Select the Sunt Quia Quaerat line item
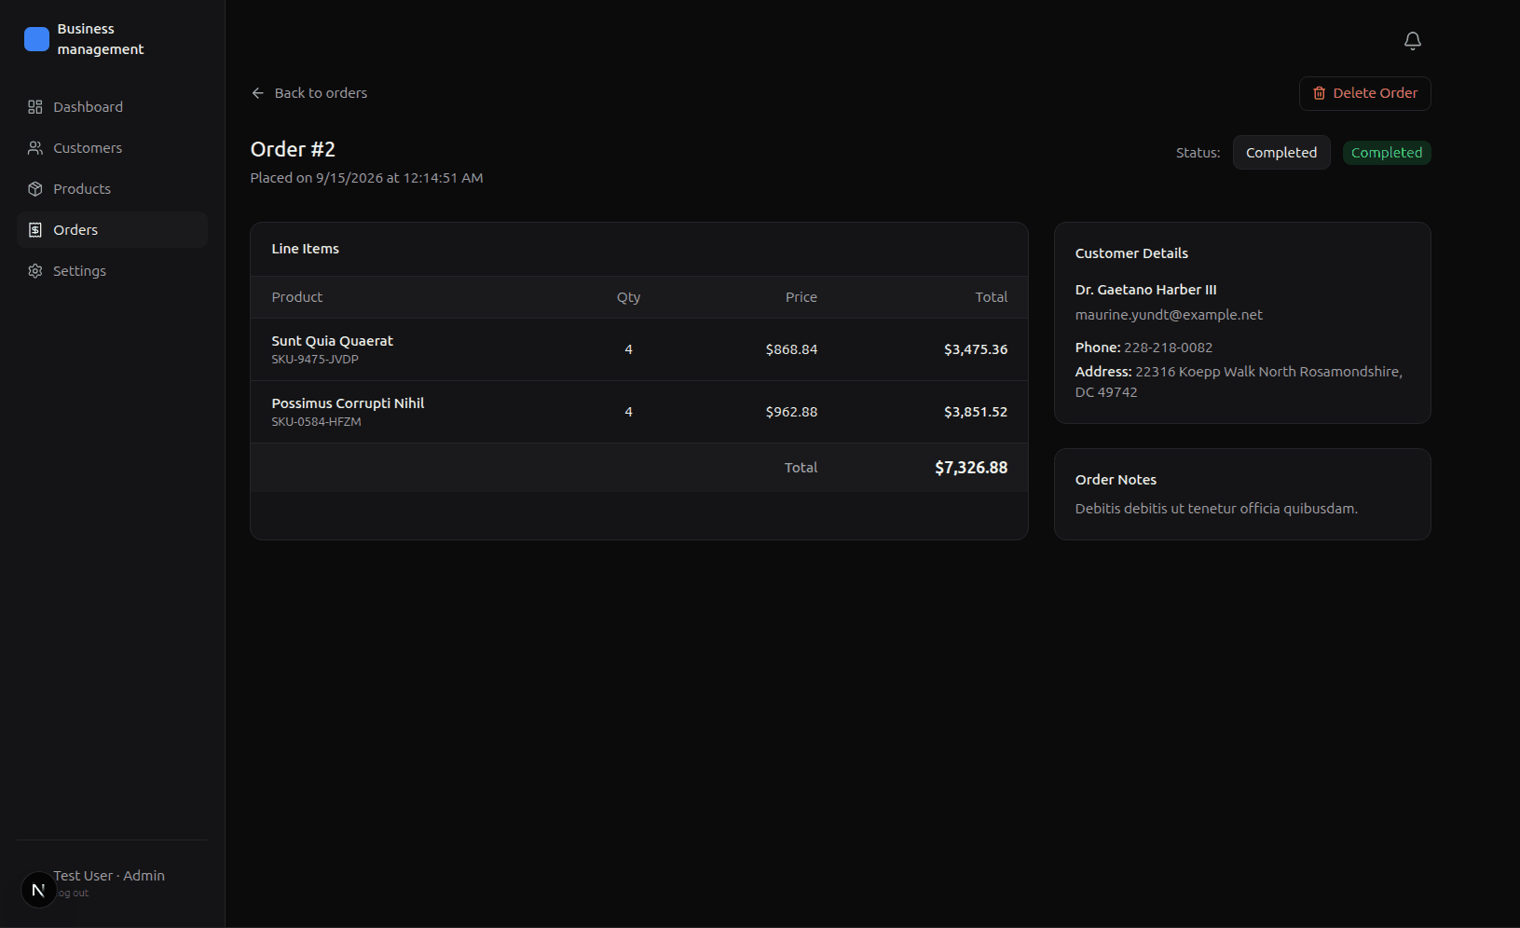The height and width of the screenshot is (928, 1520). (639, 349)
